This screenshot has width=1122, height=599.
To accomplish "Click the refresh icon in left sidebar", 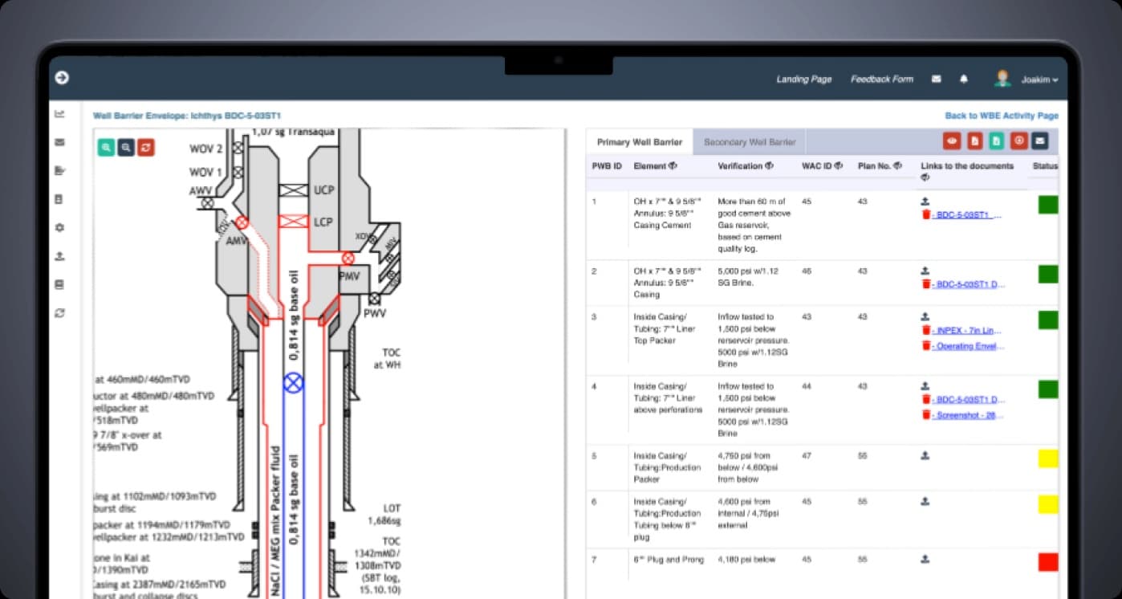I will pyautogui.click(x=59, y=313).
